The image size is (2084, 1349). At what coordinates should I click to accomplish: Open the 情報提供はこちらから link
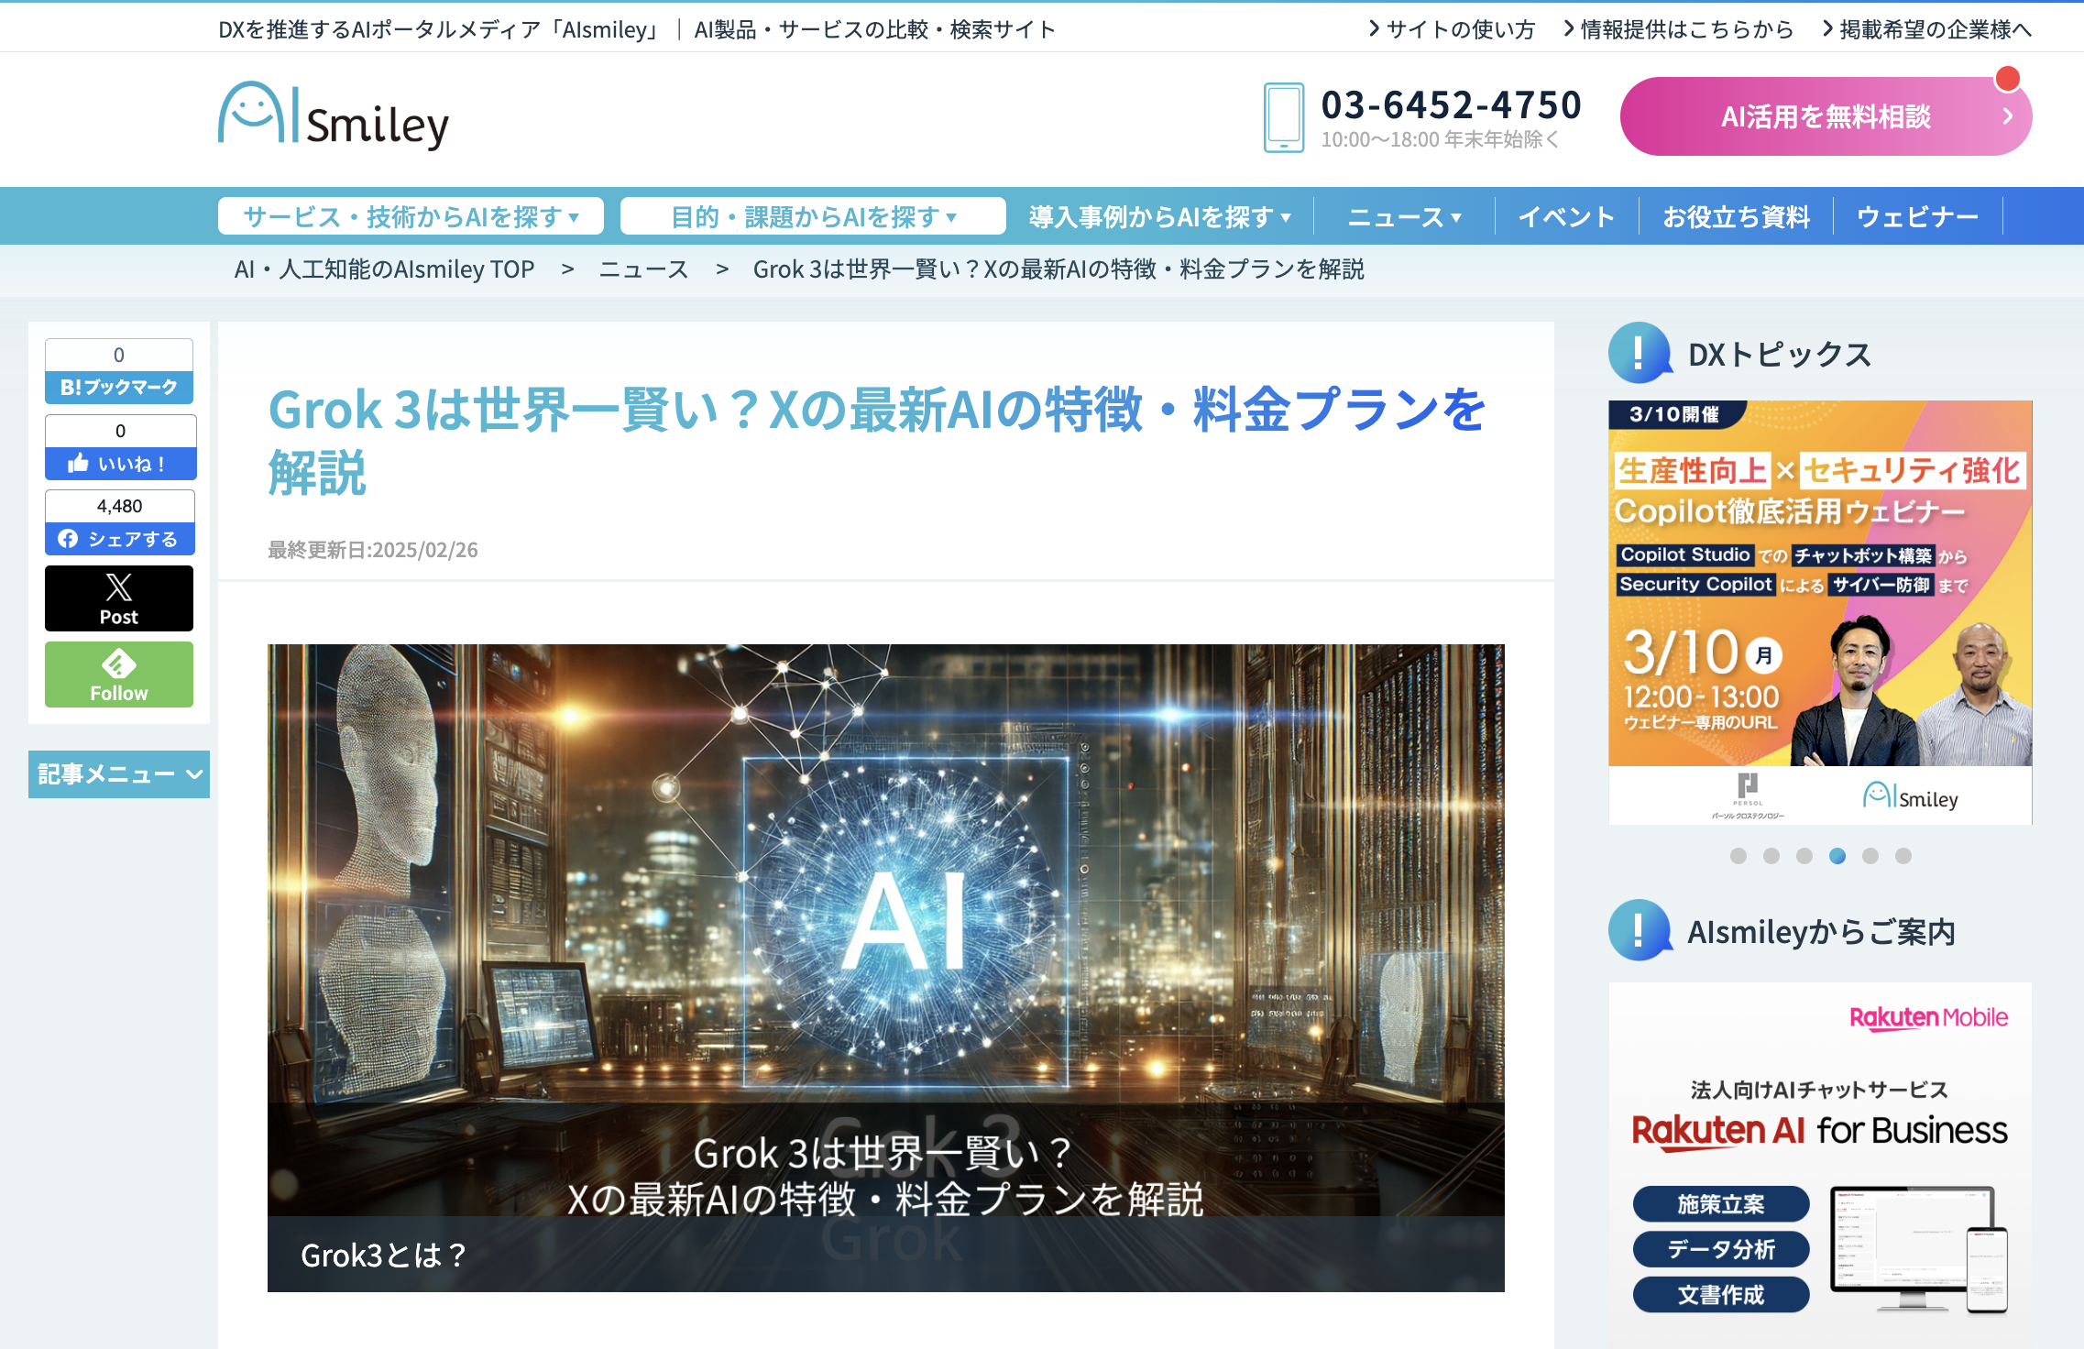click(1678, 29)
